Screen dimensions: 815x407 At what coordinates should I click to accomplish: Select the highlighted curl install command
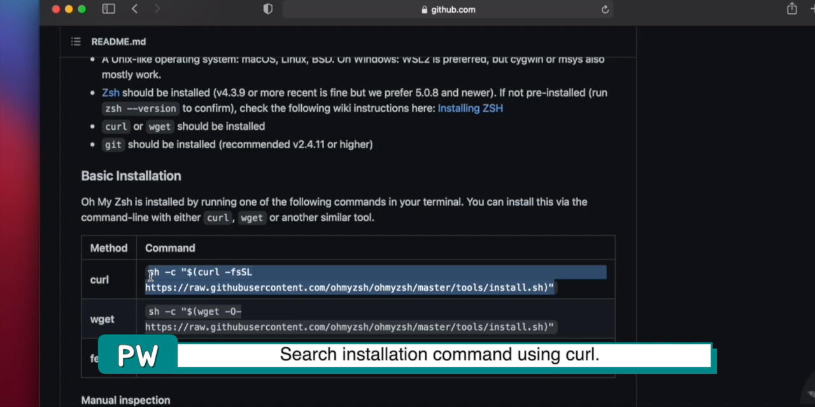(376, 280)
